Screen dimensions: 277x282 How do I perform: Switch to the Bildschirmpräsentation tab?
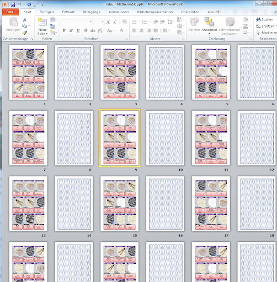coord(155,12)
